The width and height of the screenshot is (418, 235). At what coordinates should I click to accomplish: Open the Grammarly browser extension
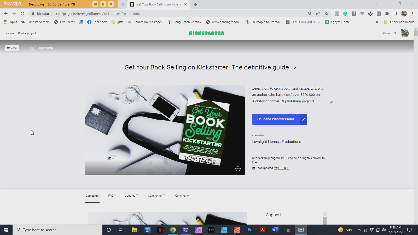pyautogui.click(x=346, y=13)
